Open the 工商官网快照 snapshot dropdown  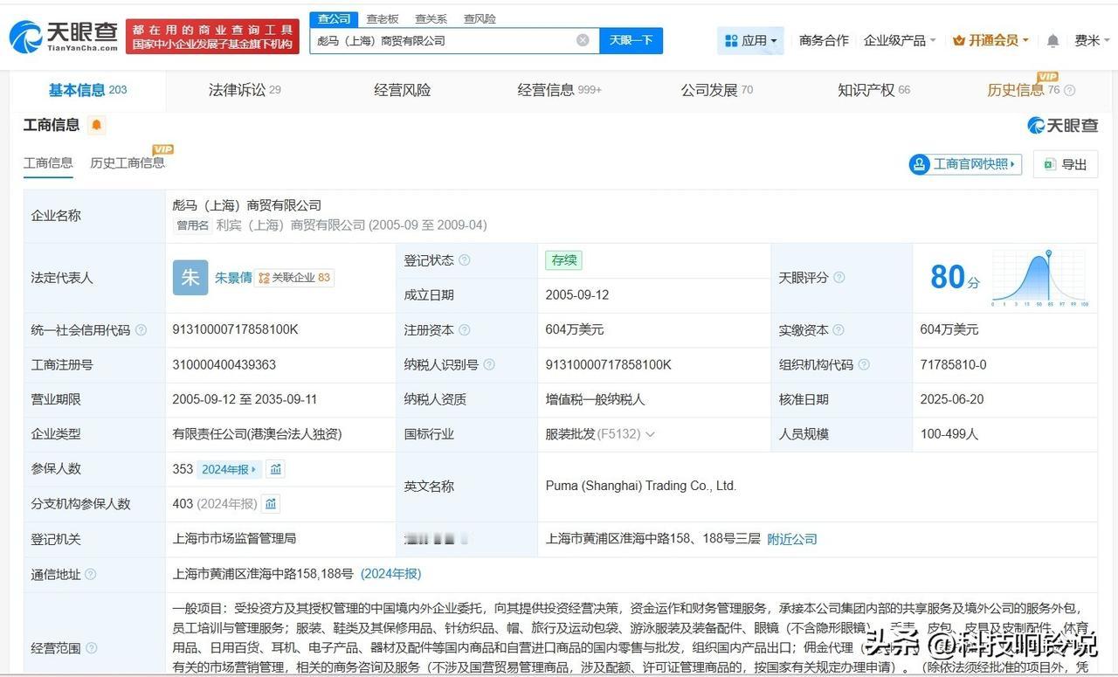pyautogui.click(x=966, y=164)
